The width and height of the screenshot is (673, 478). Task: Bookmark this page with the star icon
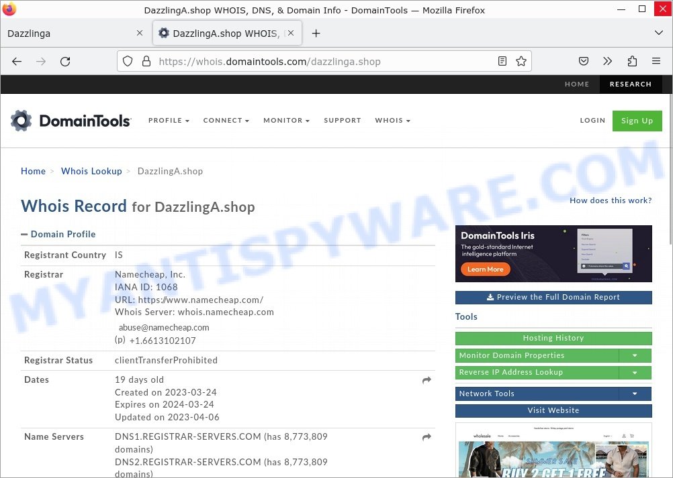pyautogui.click(x=521, y=61)
